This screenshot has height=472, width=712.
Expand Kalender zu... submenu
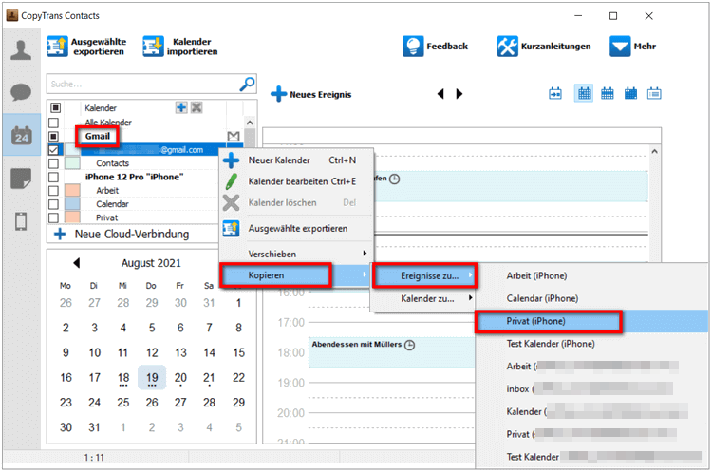pos(423,298)
